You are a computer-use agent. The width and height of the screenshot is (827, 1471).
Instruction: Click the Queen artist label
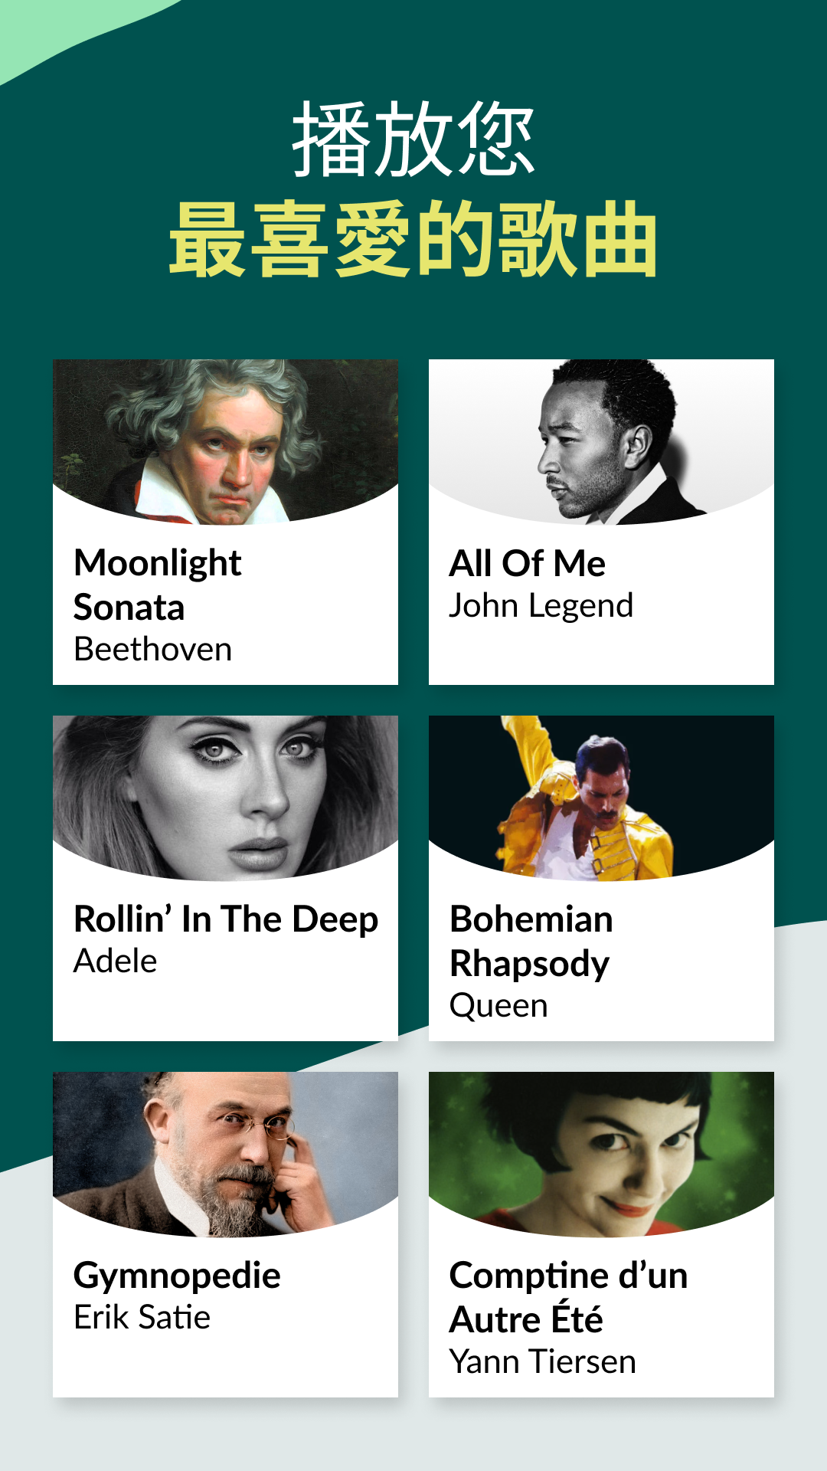coord(498,1006)
